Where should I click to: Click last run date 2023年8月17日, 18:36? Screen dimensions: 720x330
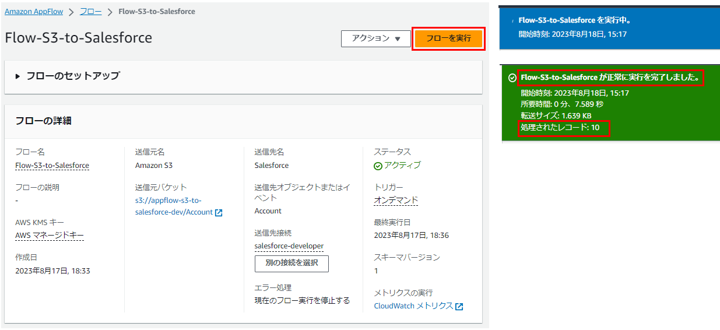tap(411, 235)
